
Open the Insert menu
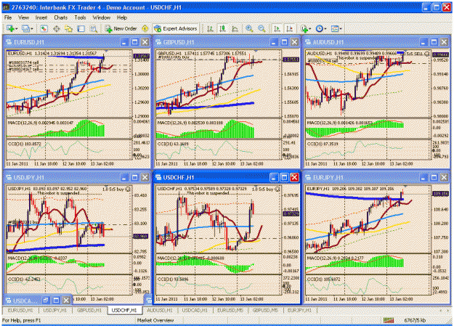[41, 17]
